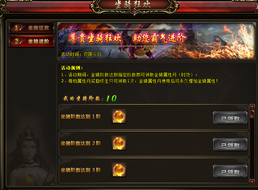Click the 我的坐骑阶数 value 10
Screen dimensions: 258x190
[111, 98]
